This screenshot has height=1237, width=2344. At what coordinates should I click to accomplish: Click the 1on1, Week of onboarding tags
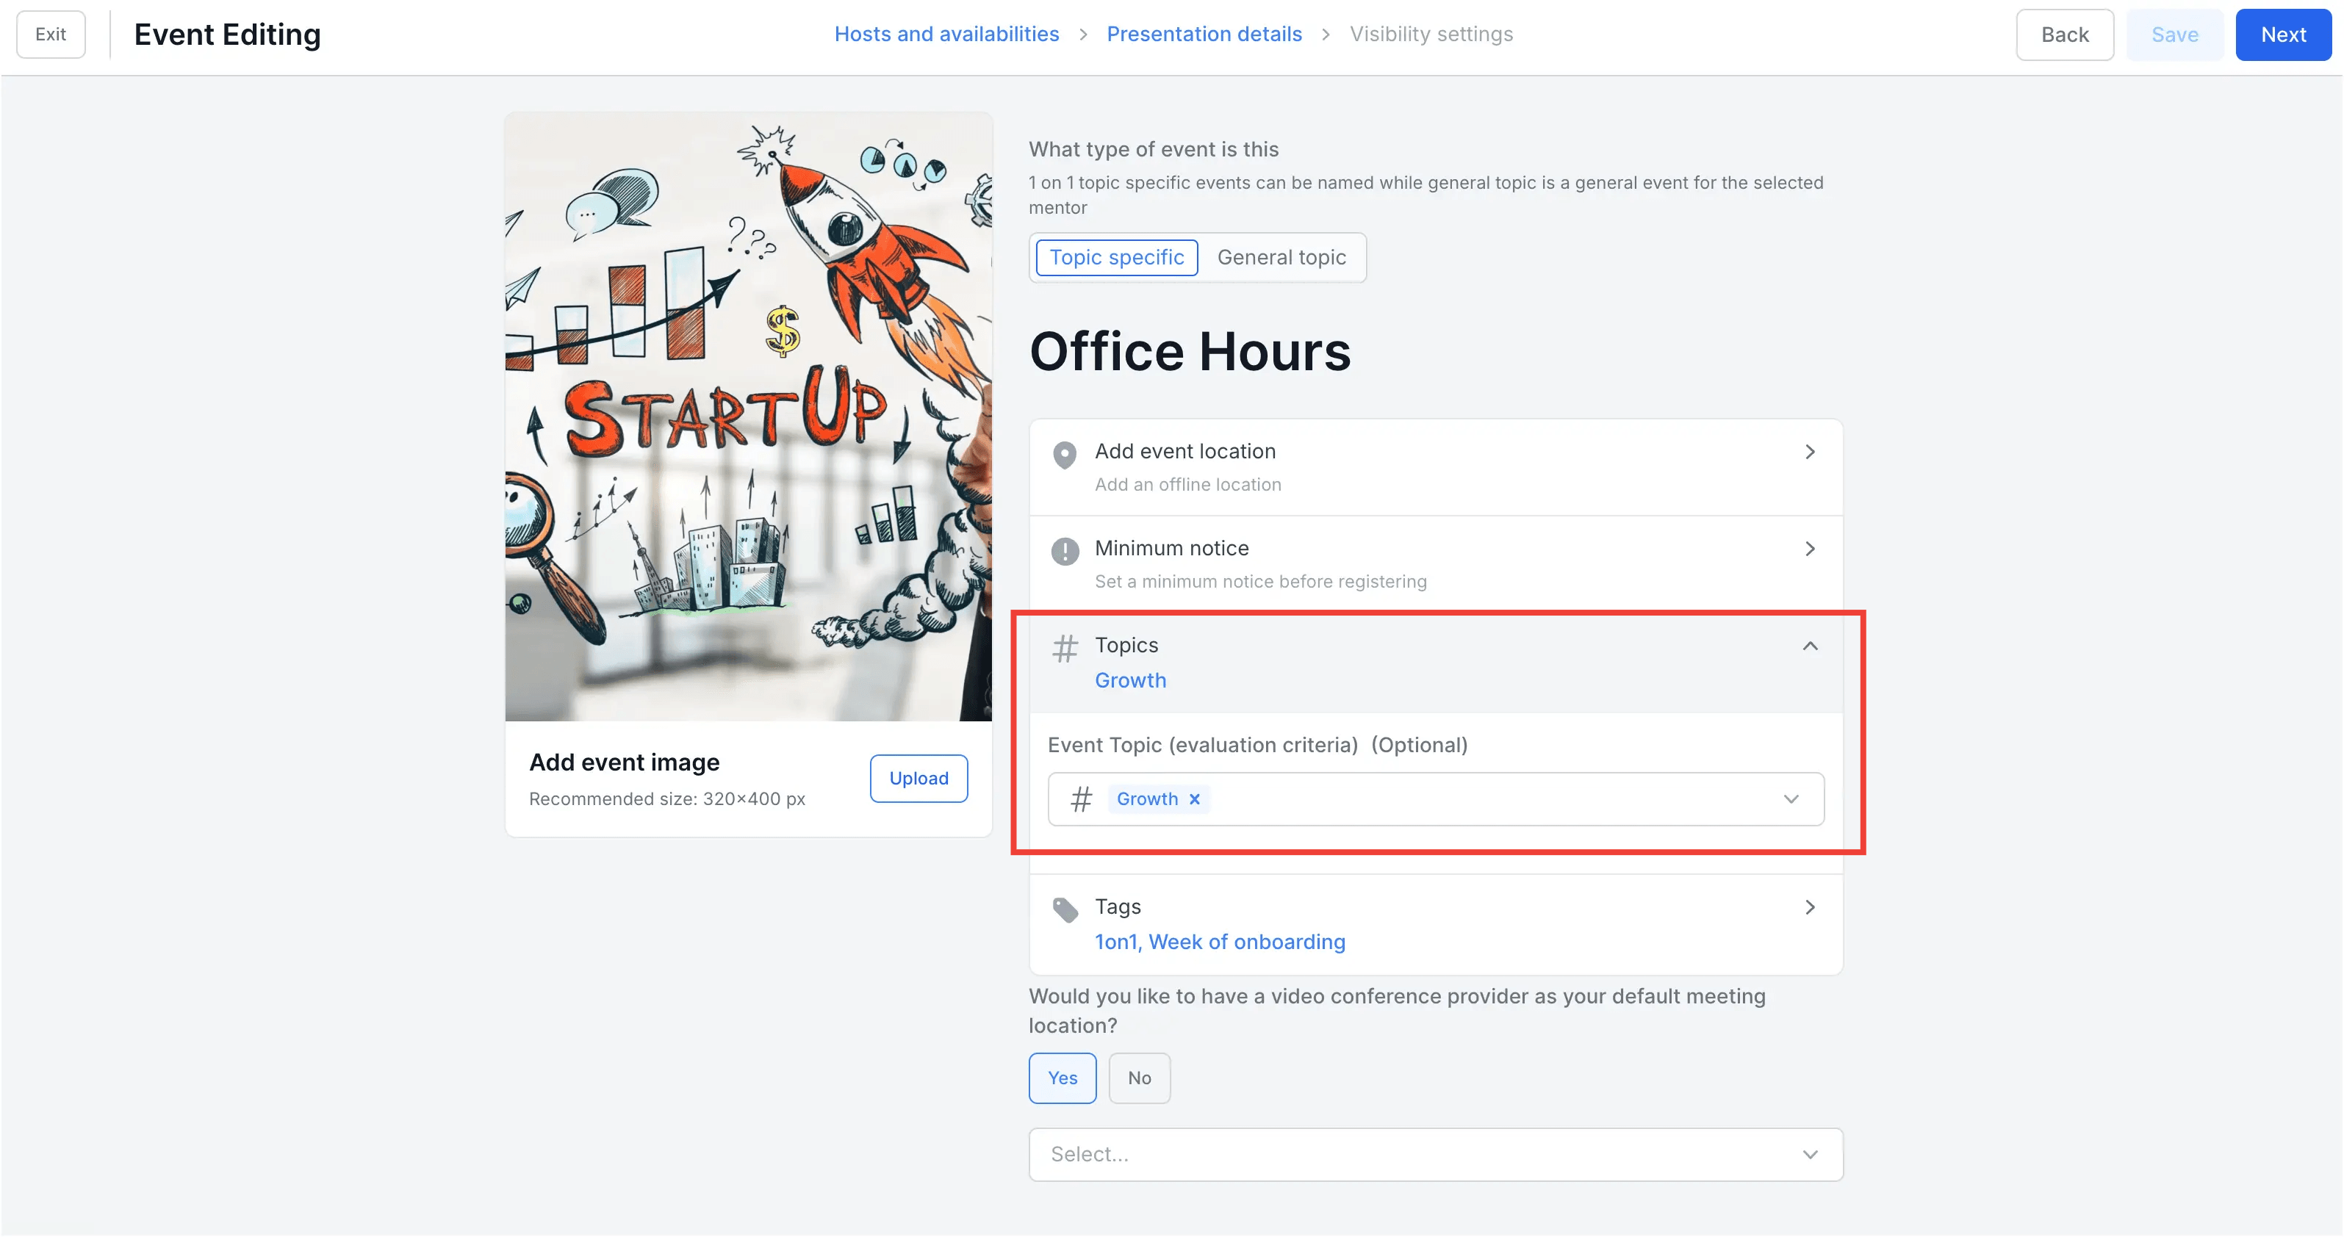click(x=1219, y=942)
